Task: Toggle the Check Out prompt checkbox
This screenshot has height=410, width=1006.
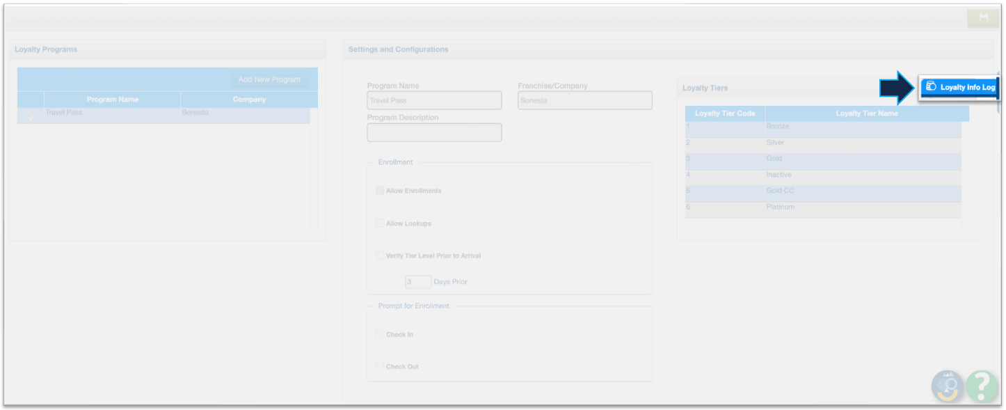Action: click(380, 366)
